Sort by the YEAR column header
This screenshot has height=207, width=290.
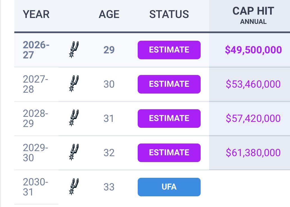point(36,14)
